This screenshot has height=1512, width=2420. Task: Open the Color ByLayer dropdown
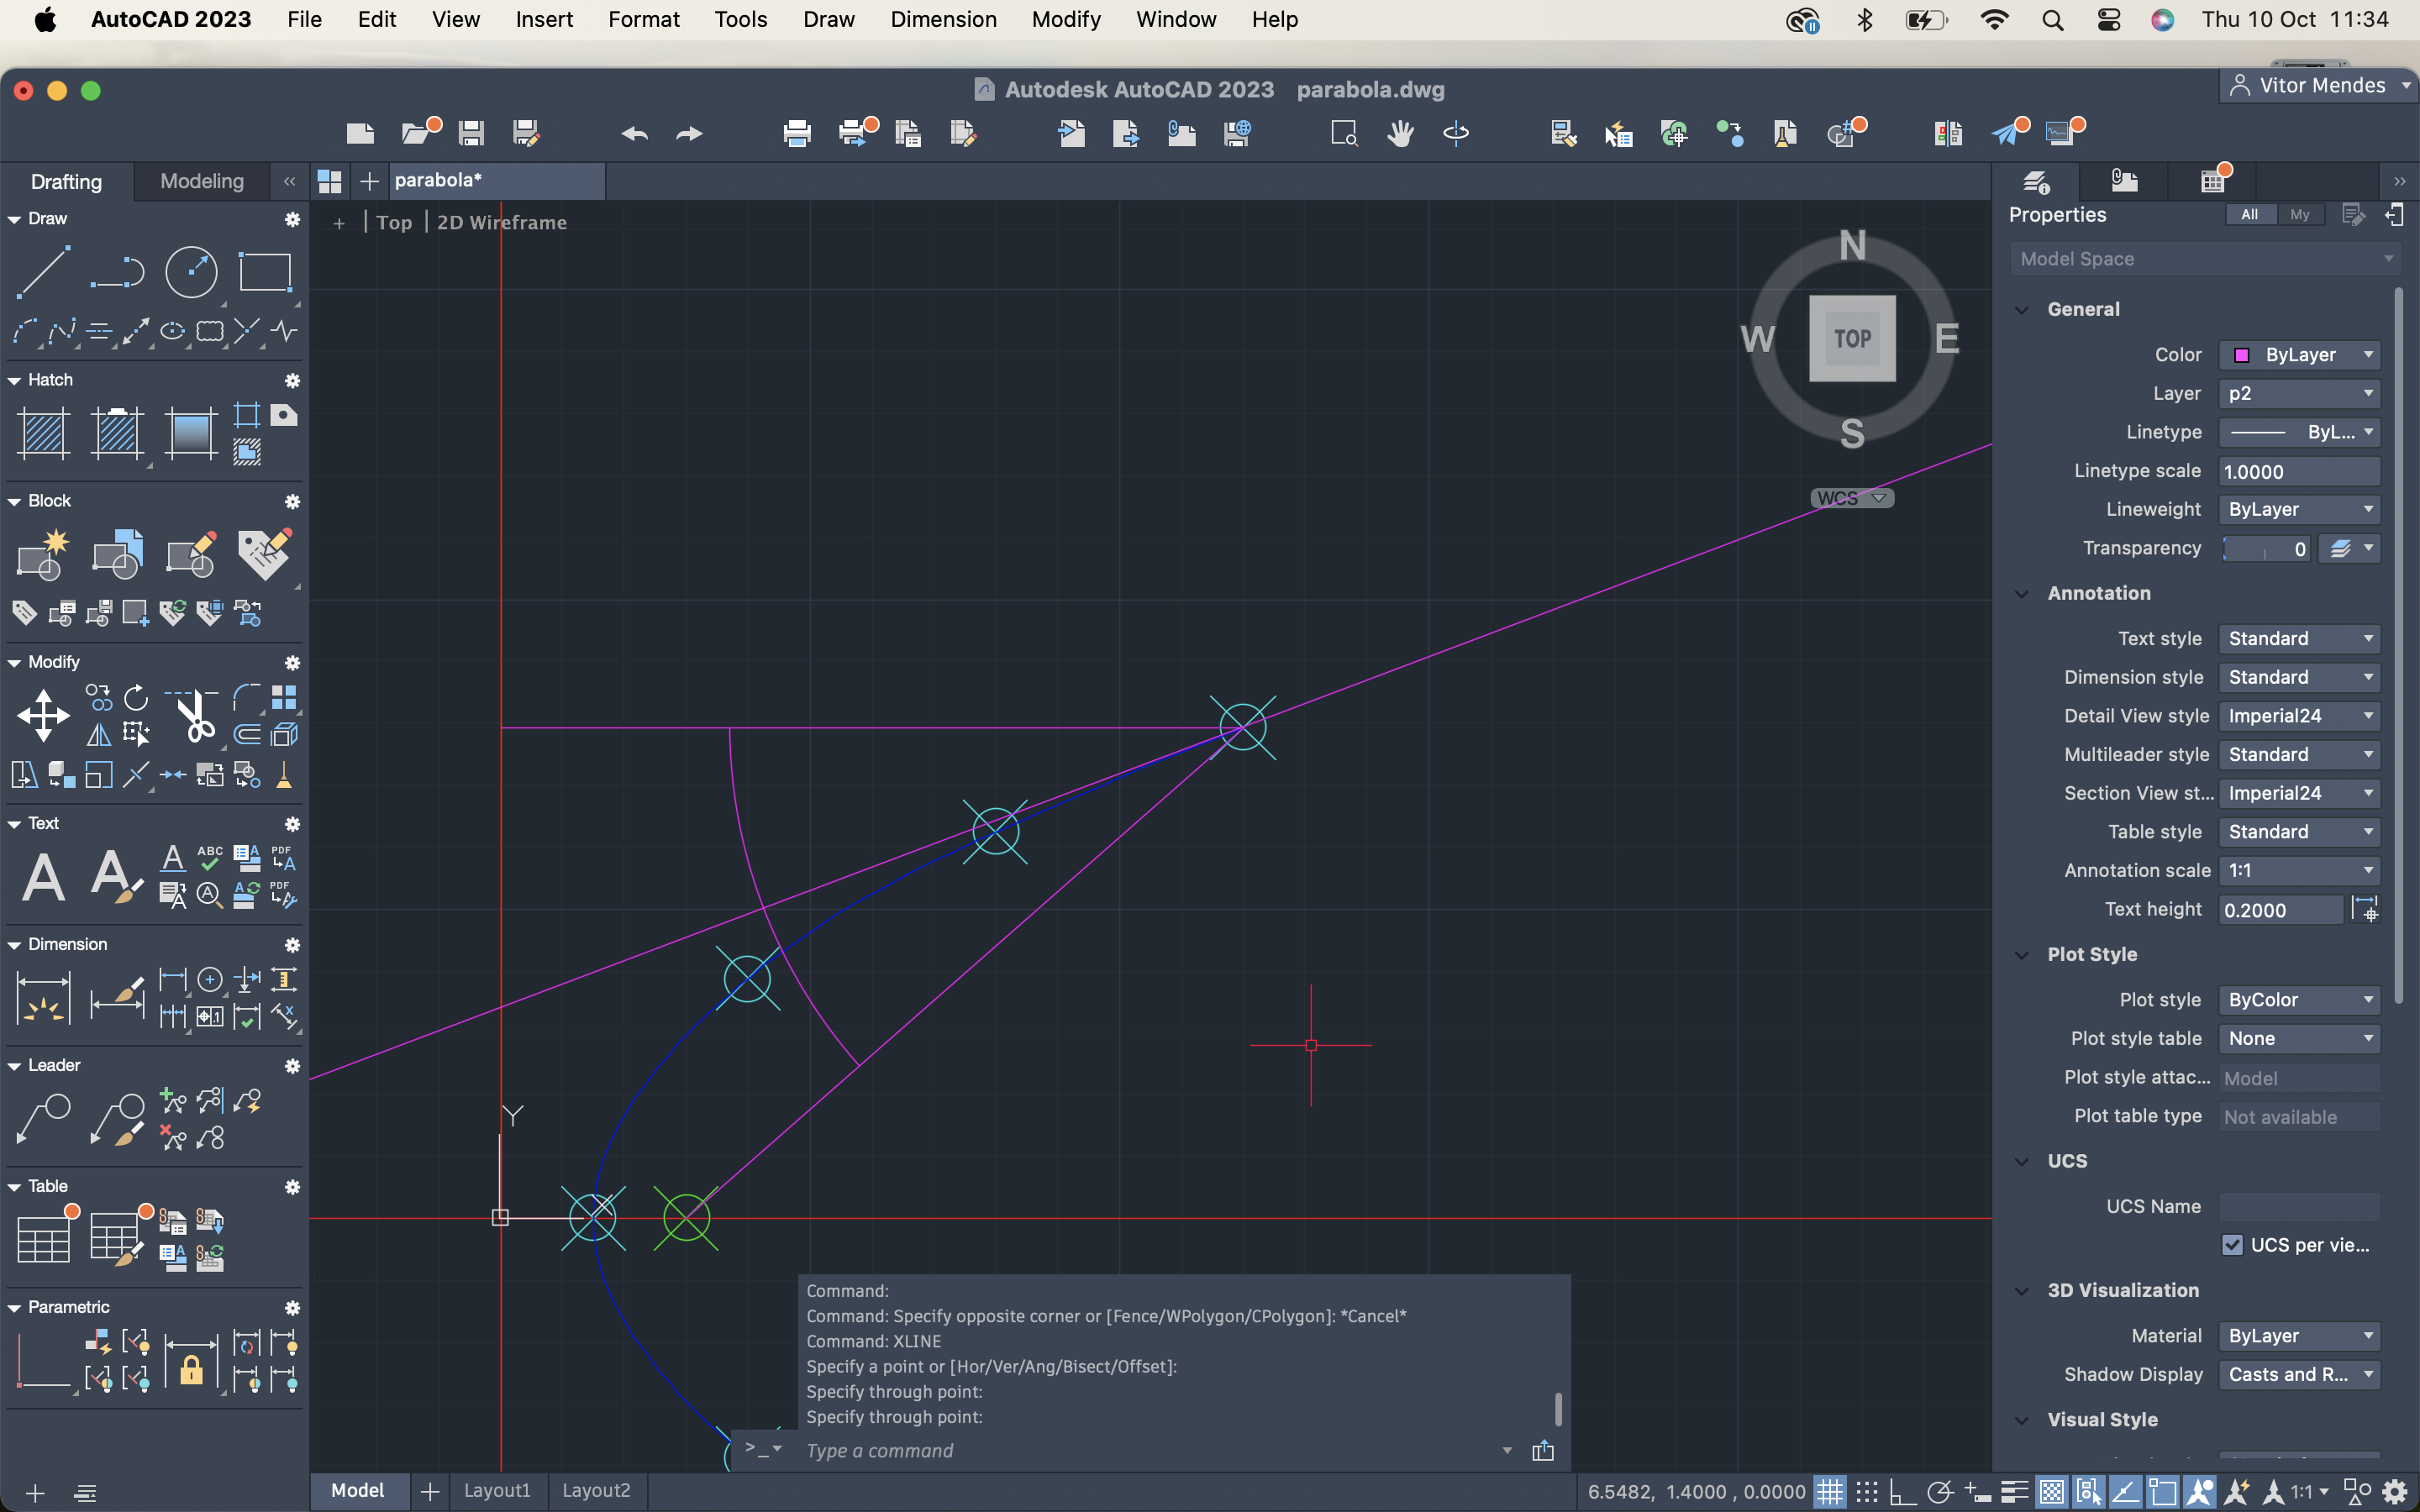[x=2298, y=355]
